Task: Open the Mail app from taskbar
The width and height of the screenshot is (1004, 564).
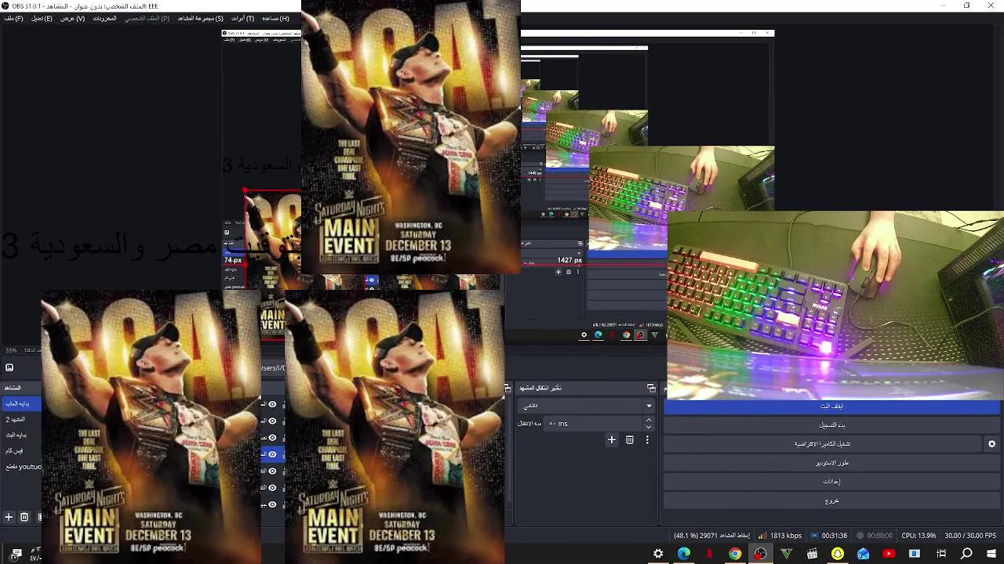Action: tap(864, 554)
